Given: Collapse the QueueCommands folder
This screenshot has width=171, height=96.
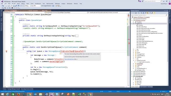Looking at the screenshot, I should point(134,61).
